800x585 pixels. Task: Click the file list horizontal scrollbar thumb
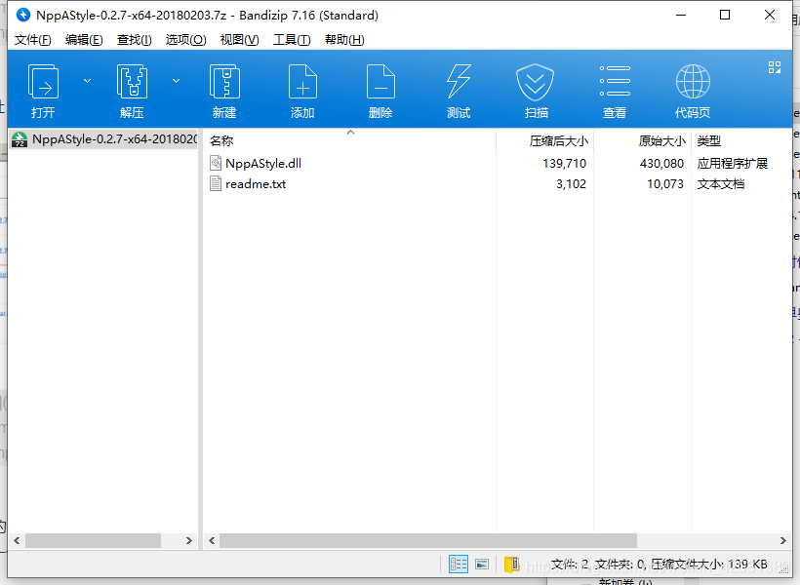tap(428, 540)
